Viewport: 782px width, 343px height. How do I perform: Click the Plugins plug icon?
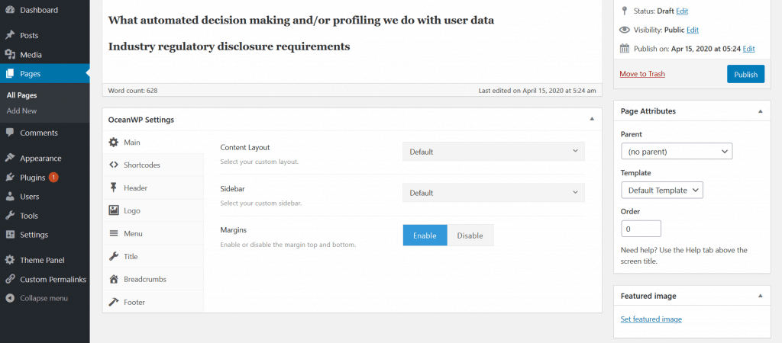pos(10,178)
